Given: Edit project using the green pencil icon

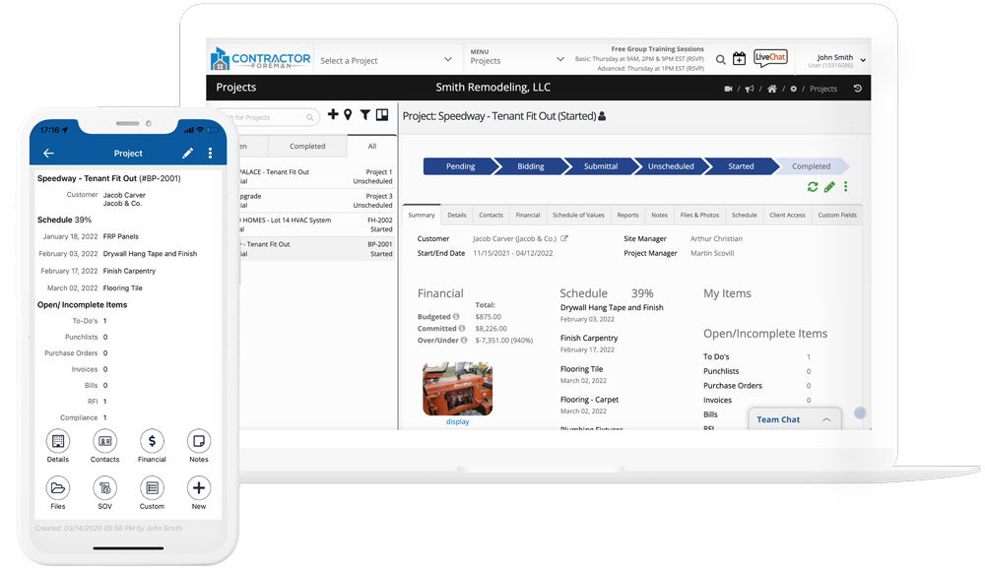Looking at the screenshot, I should tap(829, 187).
